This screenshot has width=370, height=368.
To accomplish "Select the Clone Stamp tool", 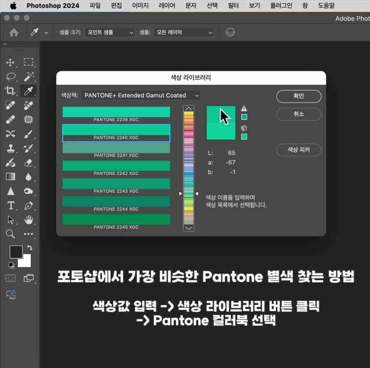I will pyautogui.click(x=10, y=148).
